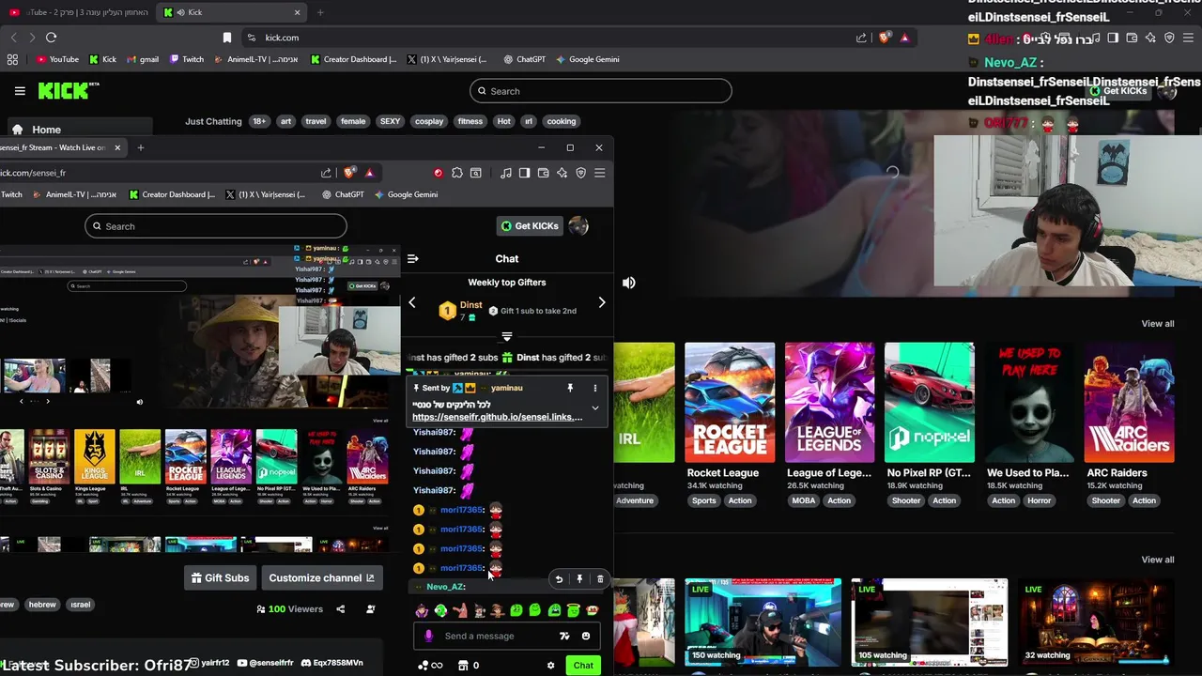Select the 18+ tag filter
The image size is (1202, 676).
click(259, 121)
